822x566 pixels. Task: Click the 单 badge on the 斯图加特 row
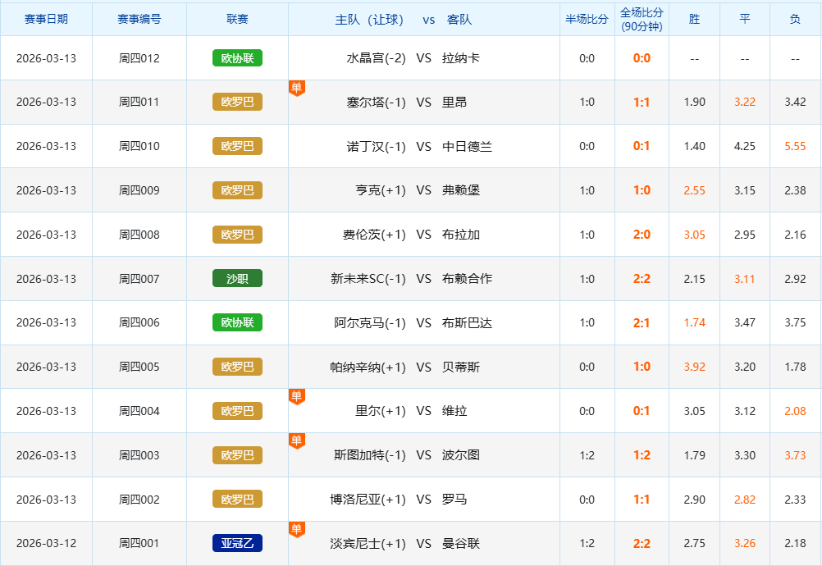[297, 440]
